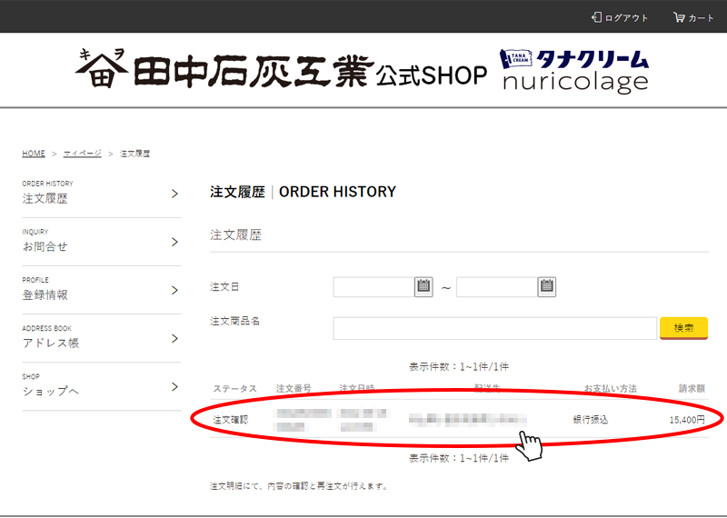Open the アドレス帳 menu item
This screenshot has height=518, width=727.
coord(51,343)
